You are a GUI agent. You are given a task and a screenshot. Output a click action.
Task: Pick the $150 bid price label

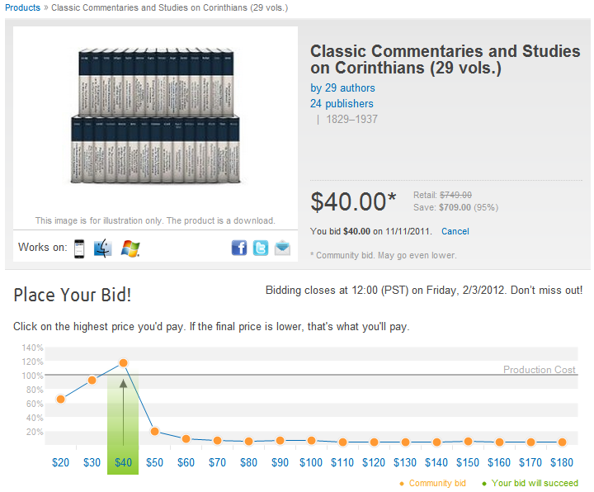point(468,462)
